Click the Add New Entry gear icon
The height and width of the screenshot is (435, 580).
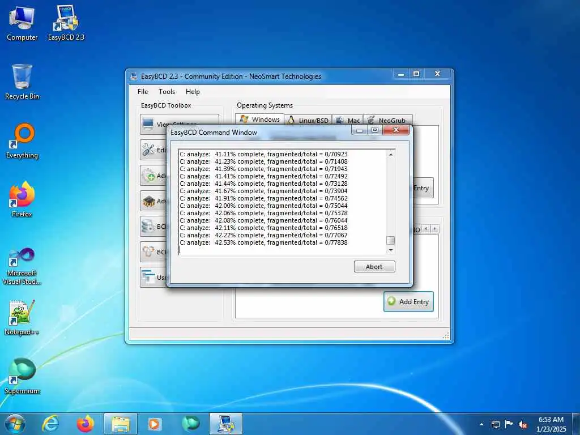pyautogui.click(x=149, y=176)
